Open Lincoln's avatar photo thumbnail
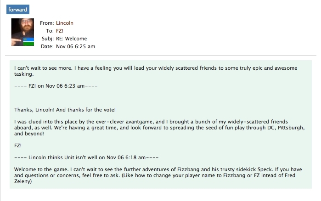Screen dimensions: 321x201 pos(23,33)
